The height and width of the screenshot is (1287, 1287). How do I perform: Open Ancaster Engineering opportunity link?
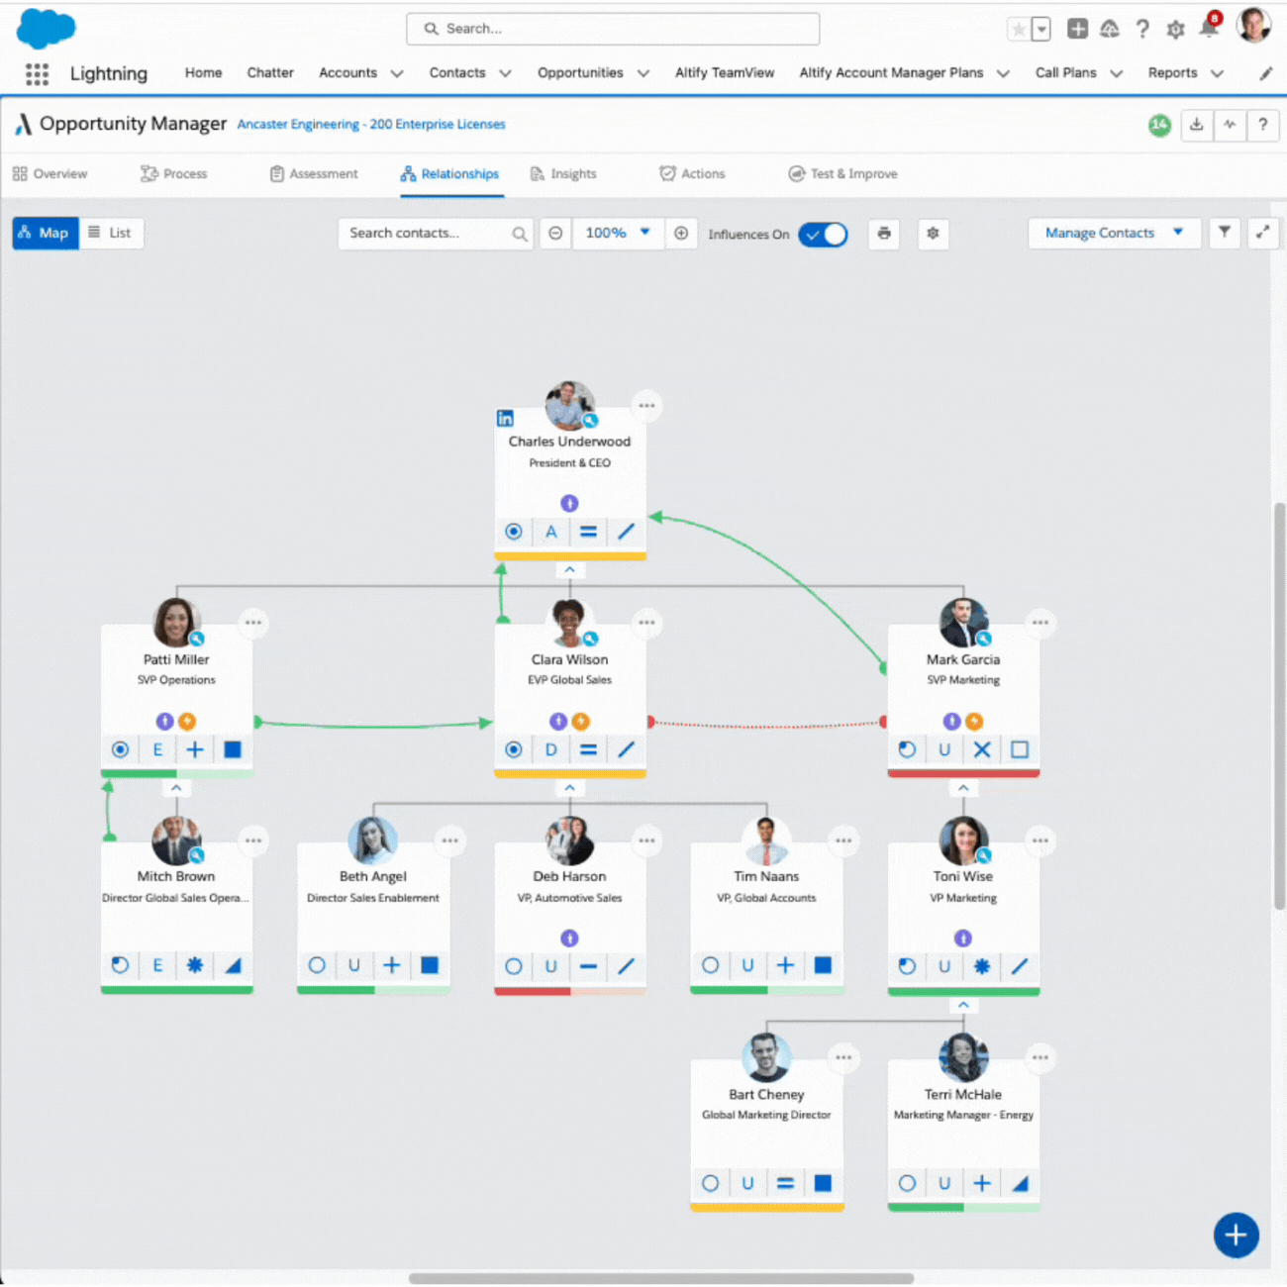(371, 125)
